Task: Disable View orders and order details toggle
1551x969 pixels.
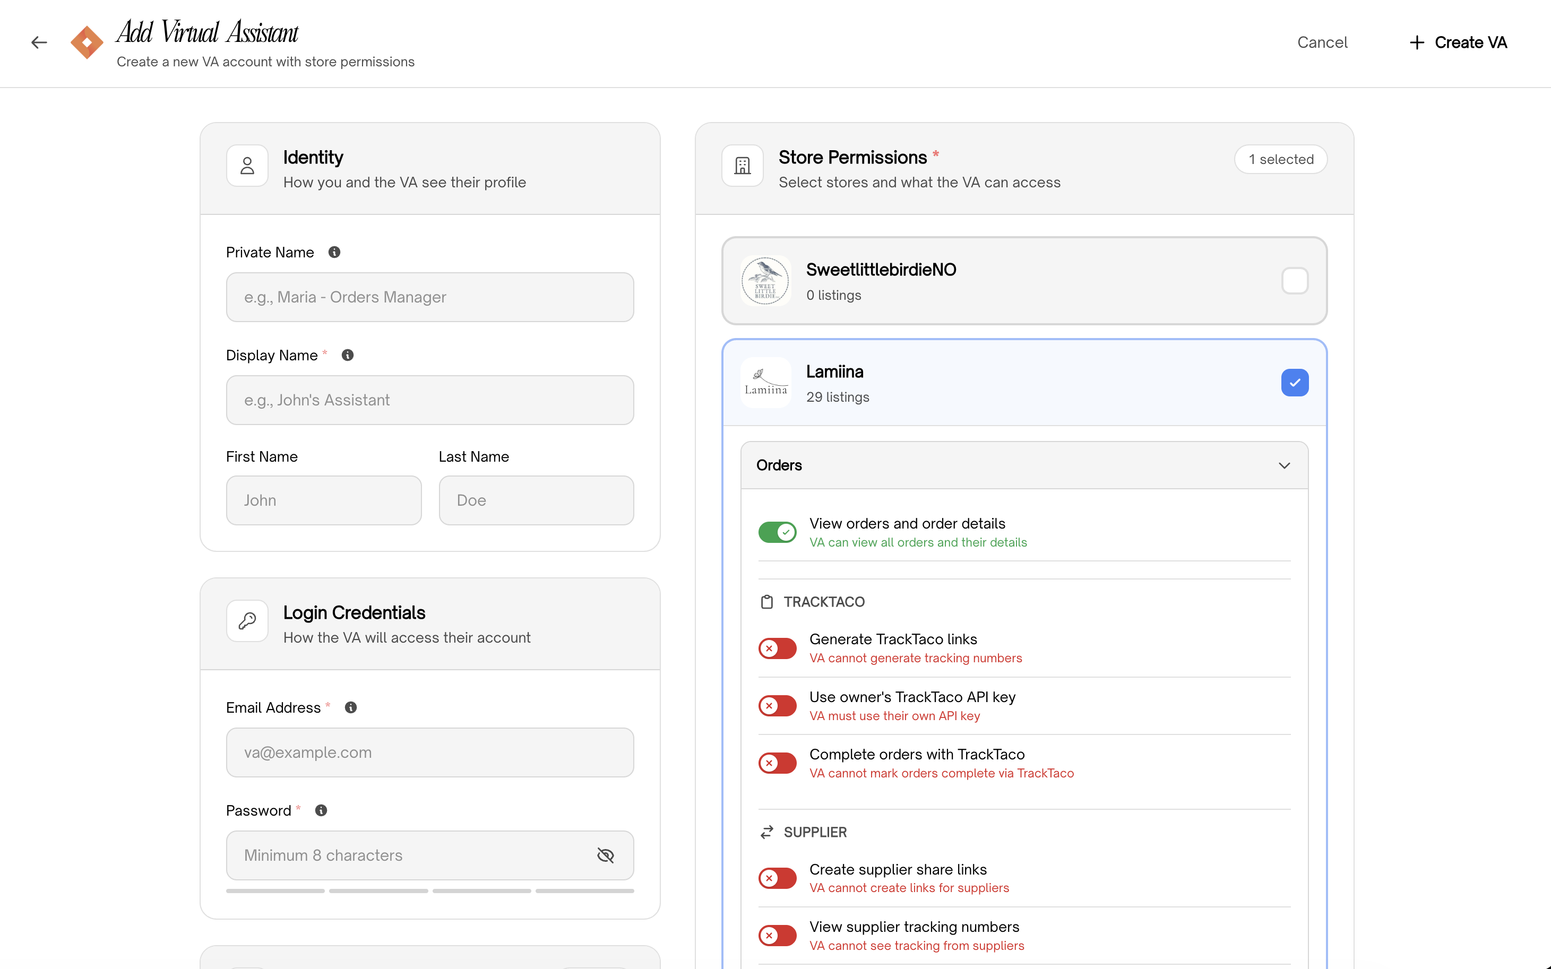Action: pos(777,532)
